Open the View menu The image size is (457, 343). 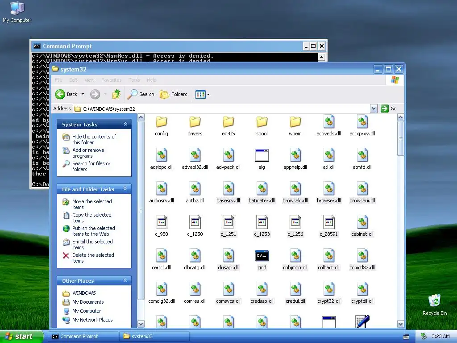tap(89, 80)
